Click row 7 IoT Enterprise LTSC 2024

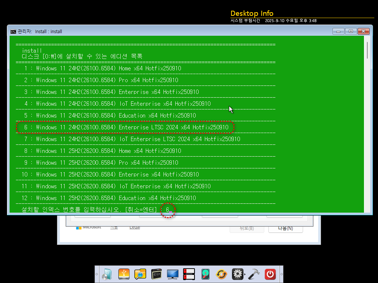(132, 139)
